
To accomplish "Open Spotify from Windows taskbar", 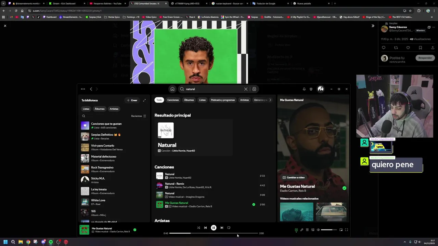I will [x=51, y=242].
